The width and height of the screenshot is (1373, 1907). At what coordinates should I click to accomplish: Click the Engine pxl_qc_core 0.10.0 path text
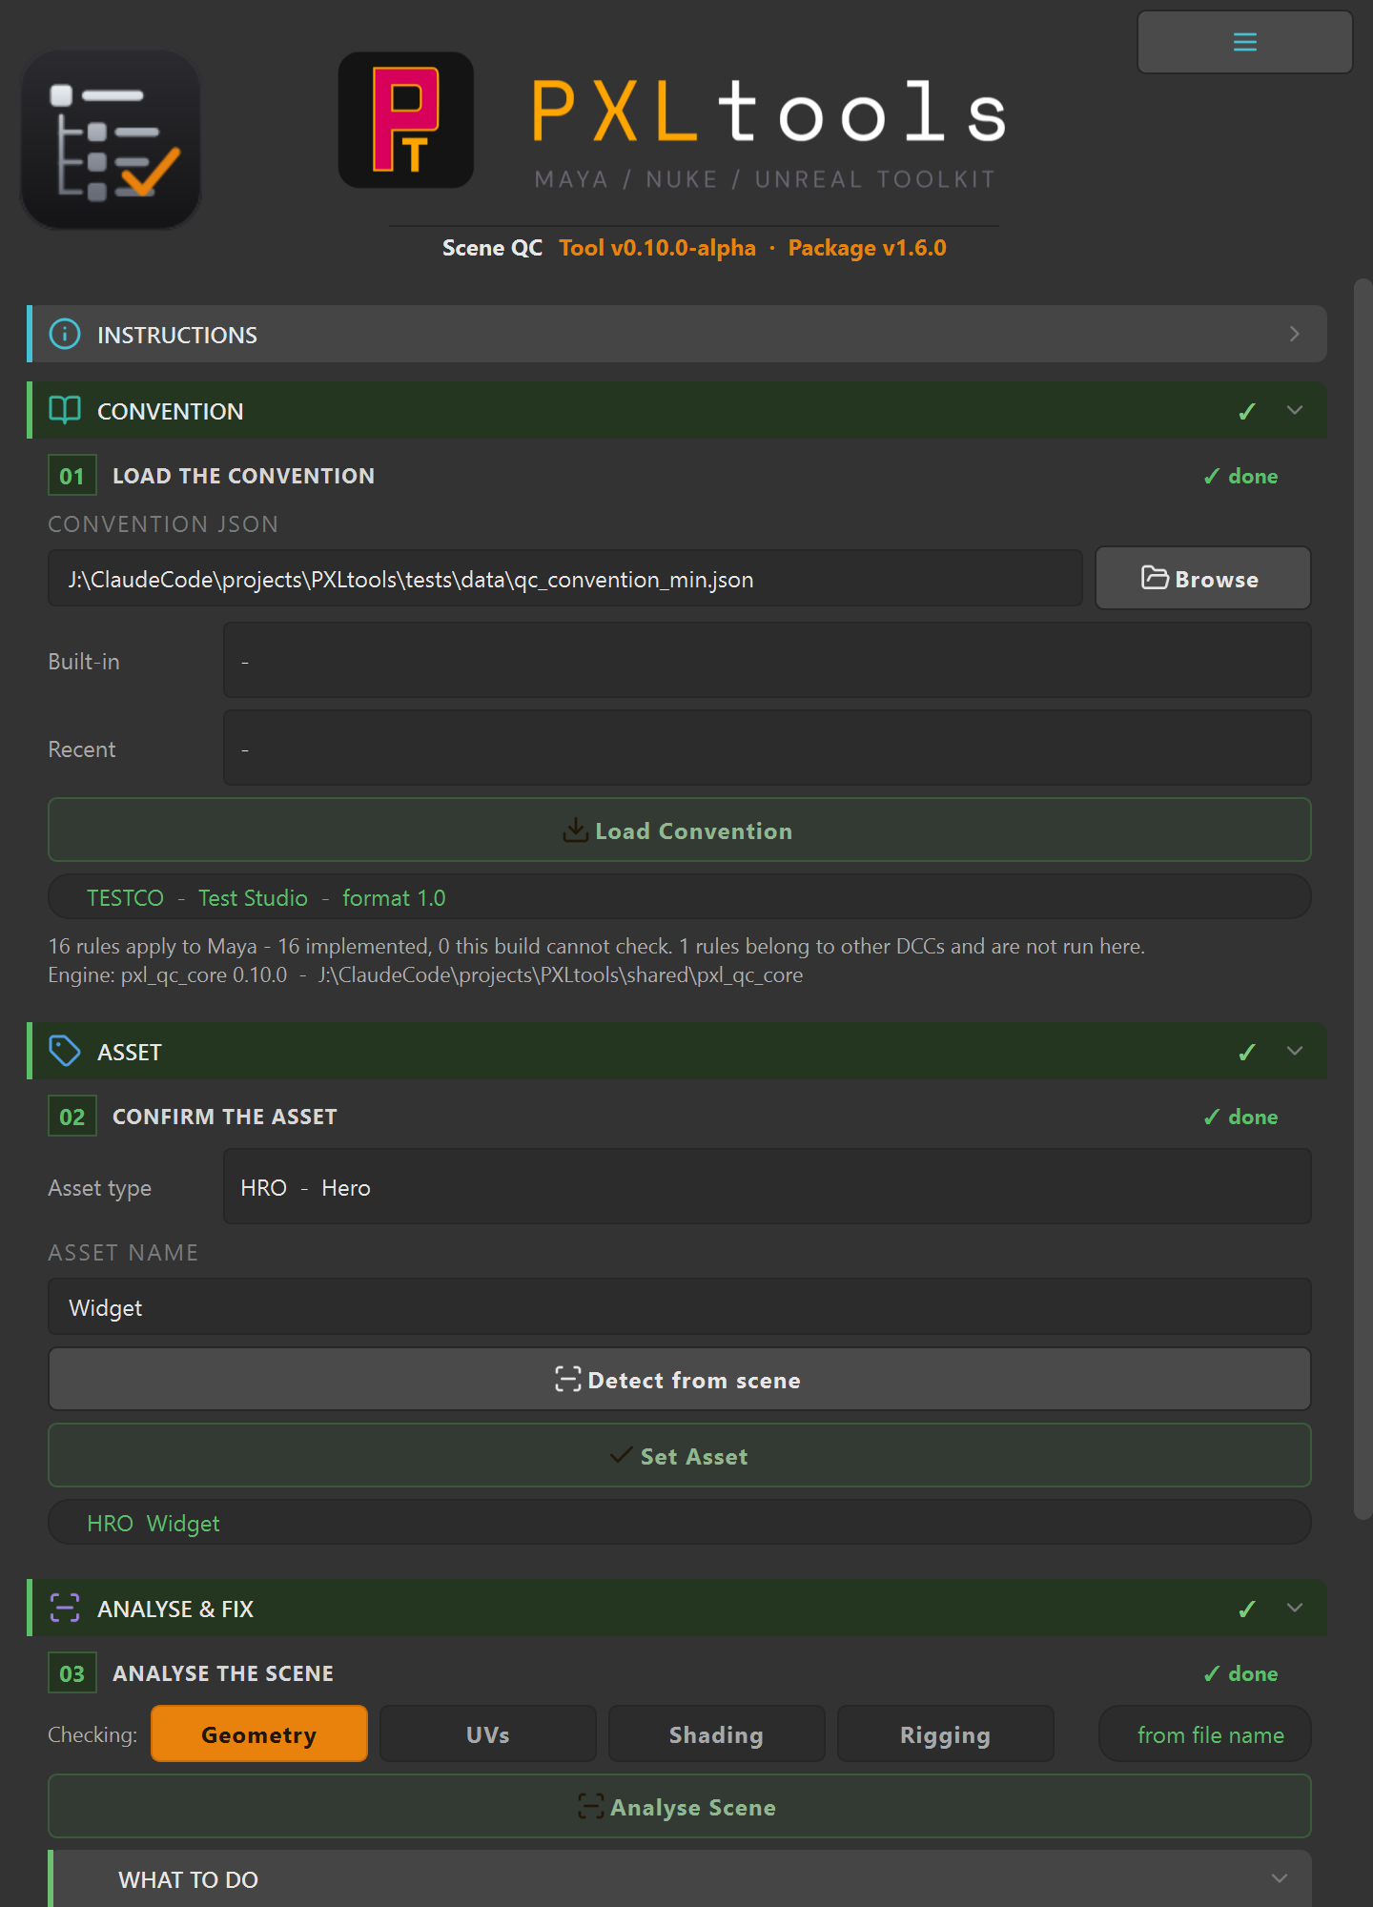(x=425, y=975)
